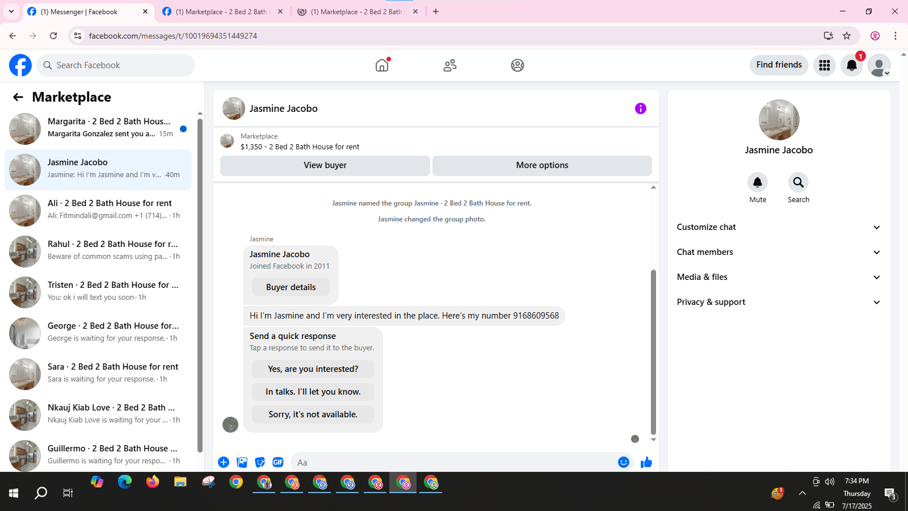Click Jasmine Jacobo's large profile photo
This screenshot has height=511, width=908.
click(779, 120)
